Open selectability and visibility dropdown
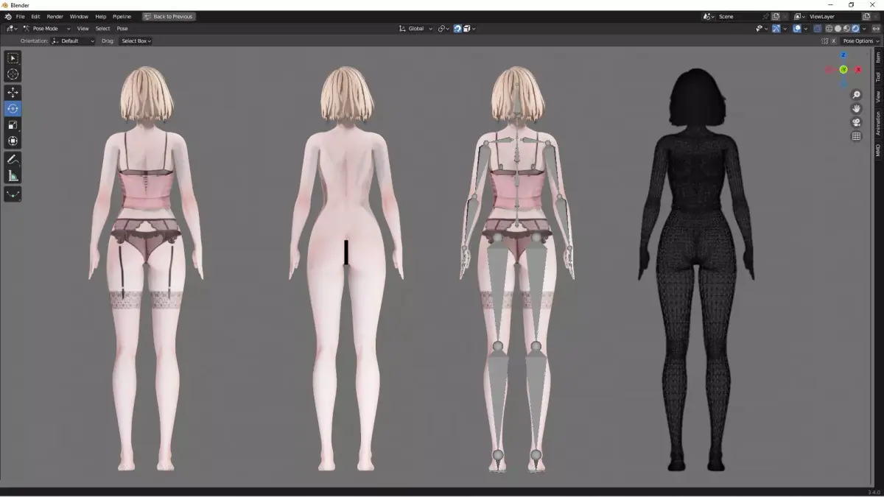This screenshot has width=884, height=497. coord(762,29)
